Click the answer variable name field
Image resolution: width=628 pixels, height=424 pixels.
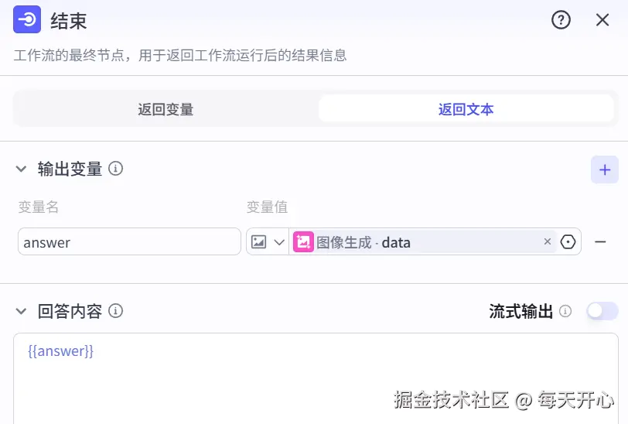pyautogui.click(x=129, y=242)
